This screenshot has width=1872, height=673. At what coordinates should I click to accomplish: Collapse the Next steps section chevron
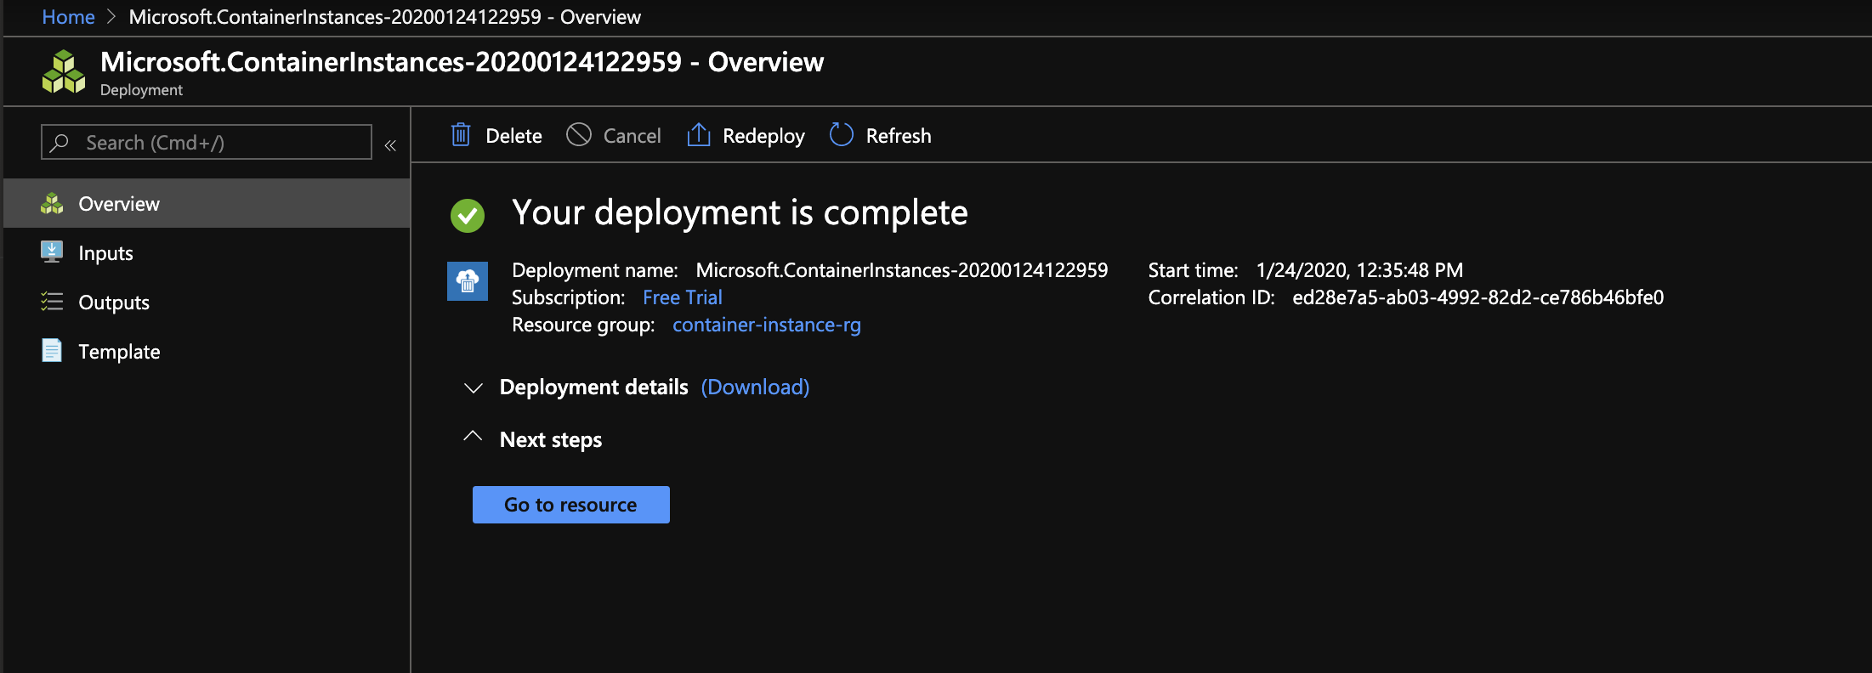coord(473,437)
